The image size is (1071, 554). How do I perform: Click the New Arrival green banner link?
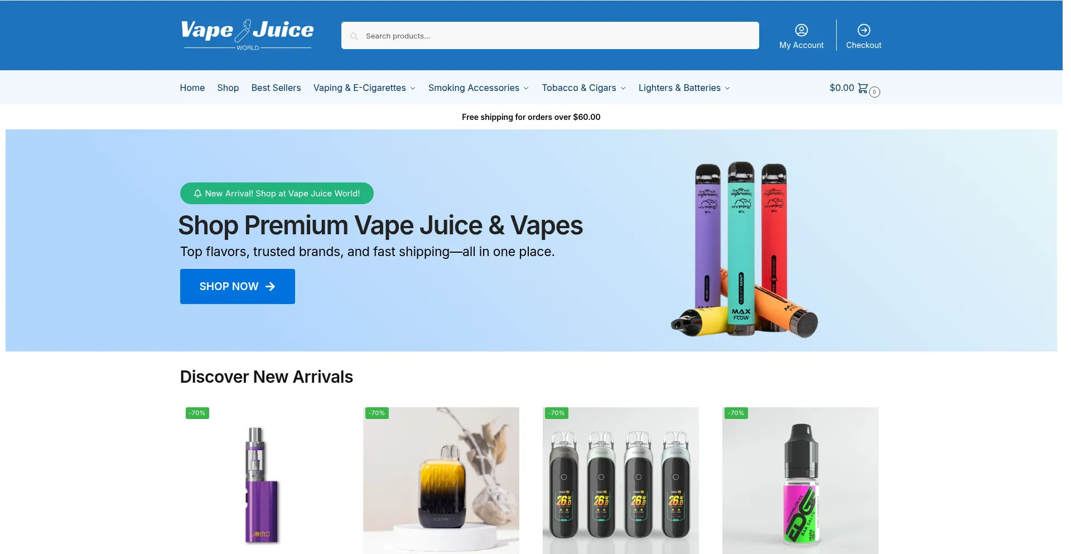277,194
